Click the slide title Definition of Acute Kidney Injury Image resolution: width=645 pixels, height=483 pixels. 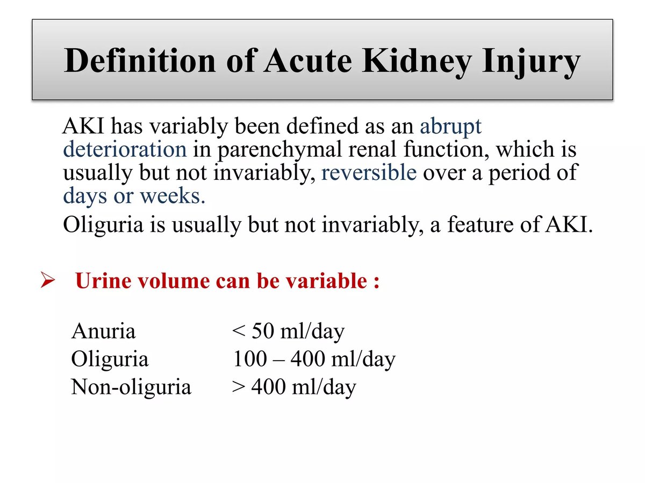(322, 61)
